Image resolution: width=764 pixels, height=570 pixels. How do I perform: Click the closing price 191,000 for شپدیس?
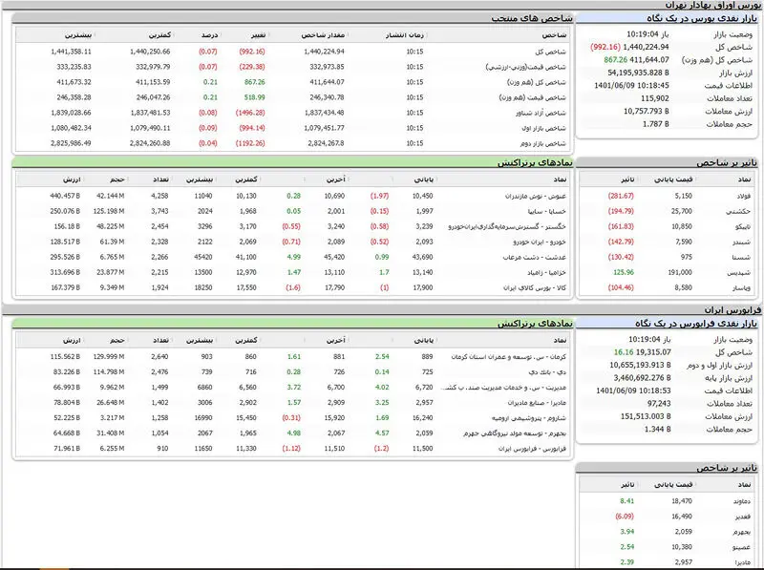pyautogui.click(x=680, y=273)
